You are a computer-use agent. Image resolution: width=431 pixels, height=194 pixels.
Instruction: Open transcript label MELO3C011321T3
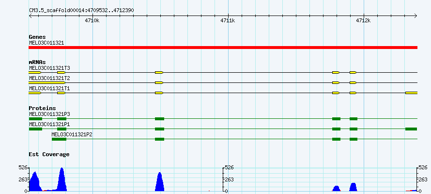(49, 68)
